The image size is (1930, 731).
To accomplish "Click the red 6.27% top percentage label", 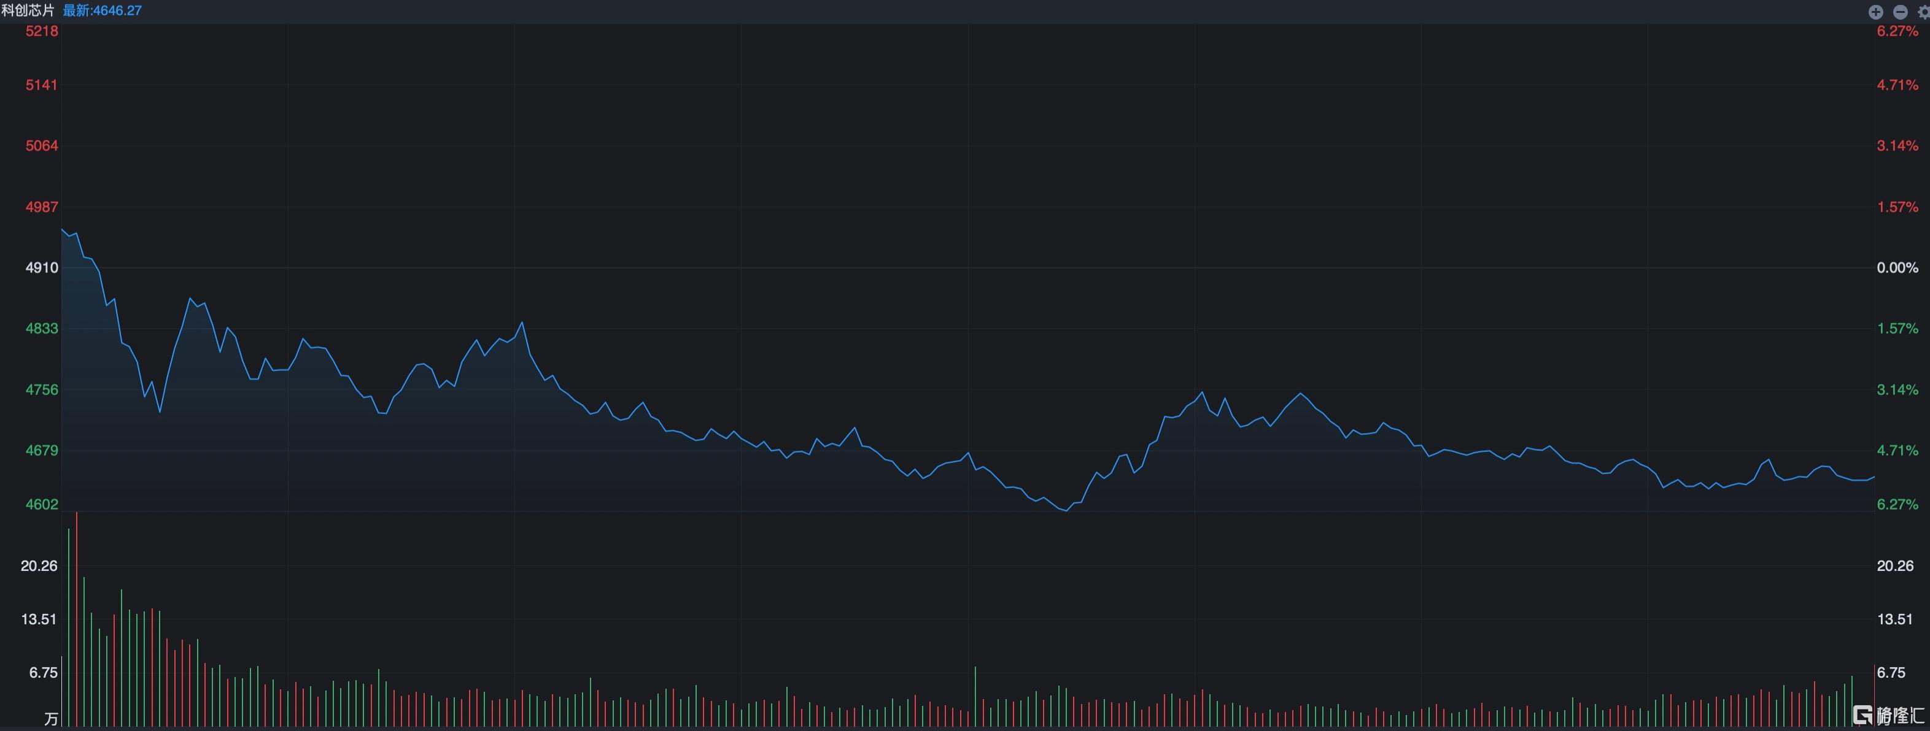I will [1897, 31].
